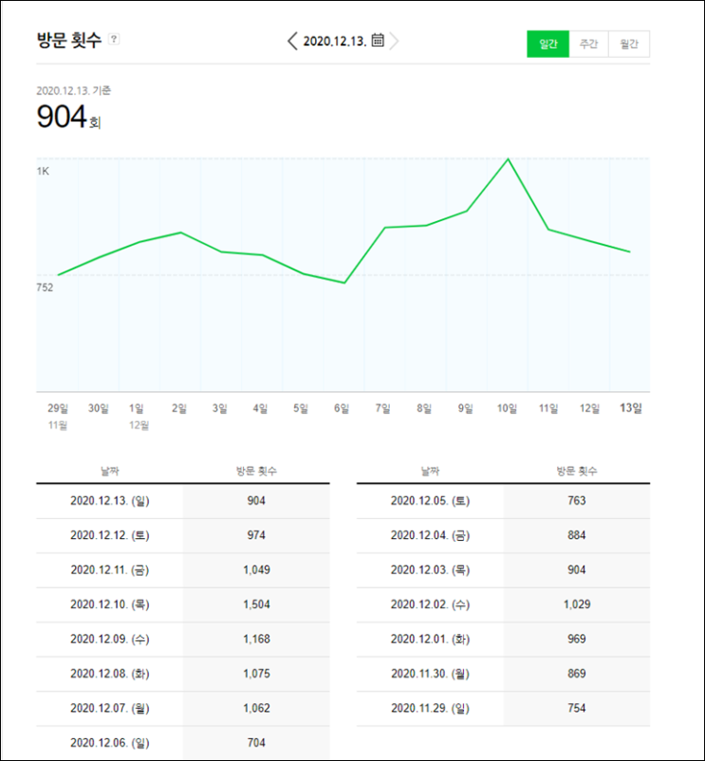Select the 2020.12.12. (토) date cell

(x=110, y=535)
